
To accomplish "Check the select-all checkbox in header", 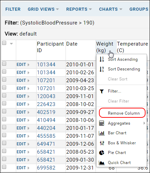I will coord(4,43).
